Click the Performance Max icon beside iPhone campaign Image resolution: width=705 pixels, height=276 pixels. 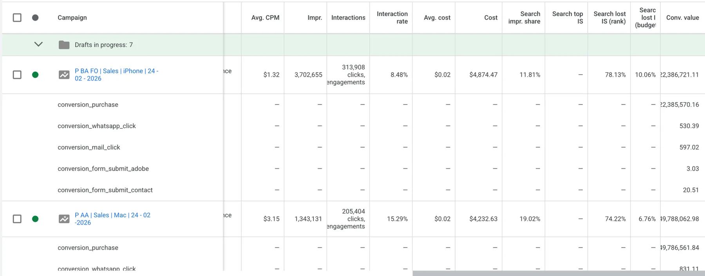[x=64, y=74]
